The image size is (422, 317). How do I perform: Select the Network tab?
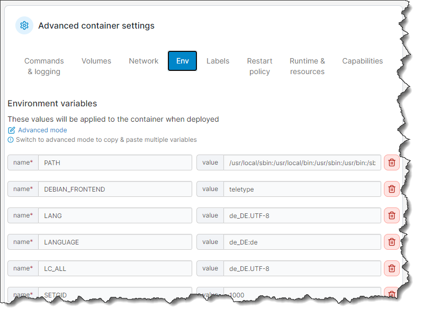pyautogui.click(x=143, y=61)
